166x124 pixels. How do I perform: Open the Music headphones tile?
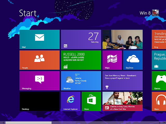(x=159, y=101)
